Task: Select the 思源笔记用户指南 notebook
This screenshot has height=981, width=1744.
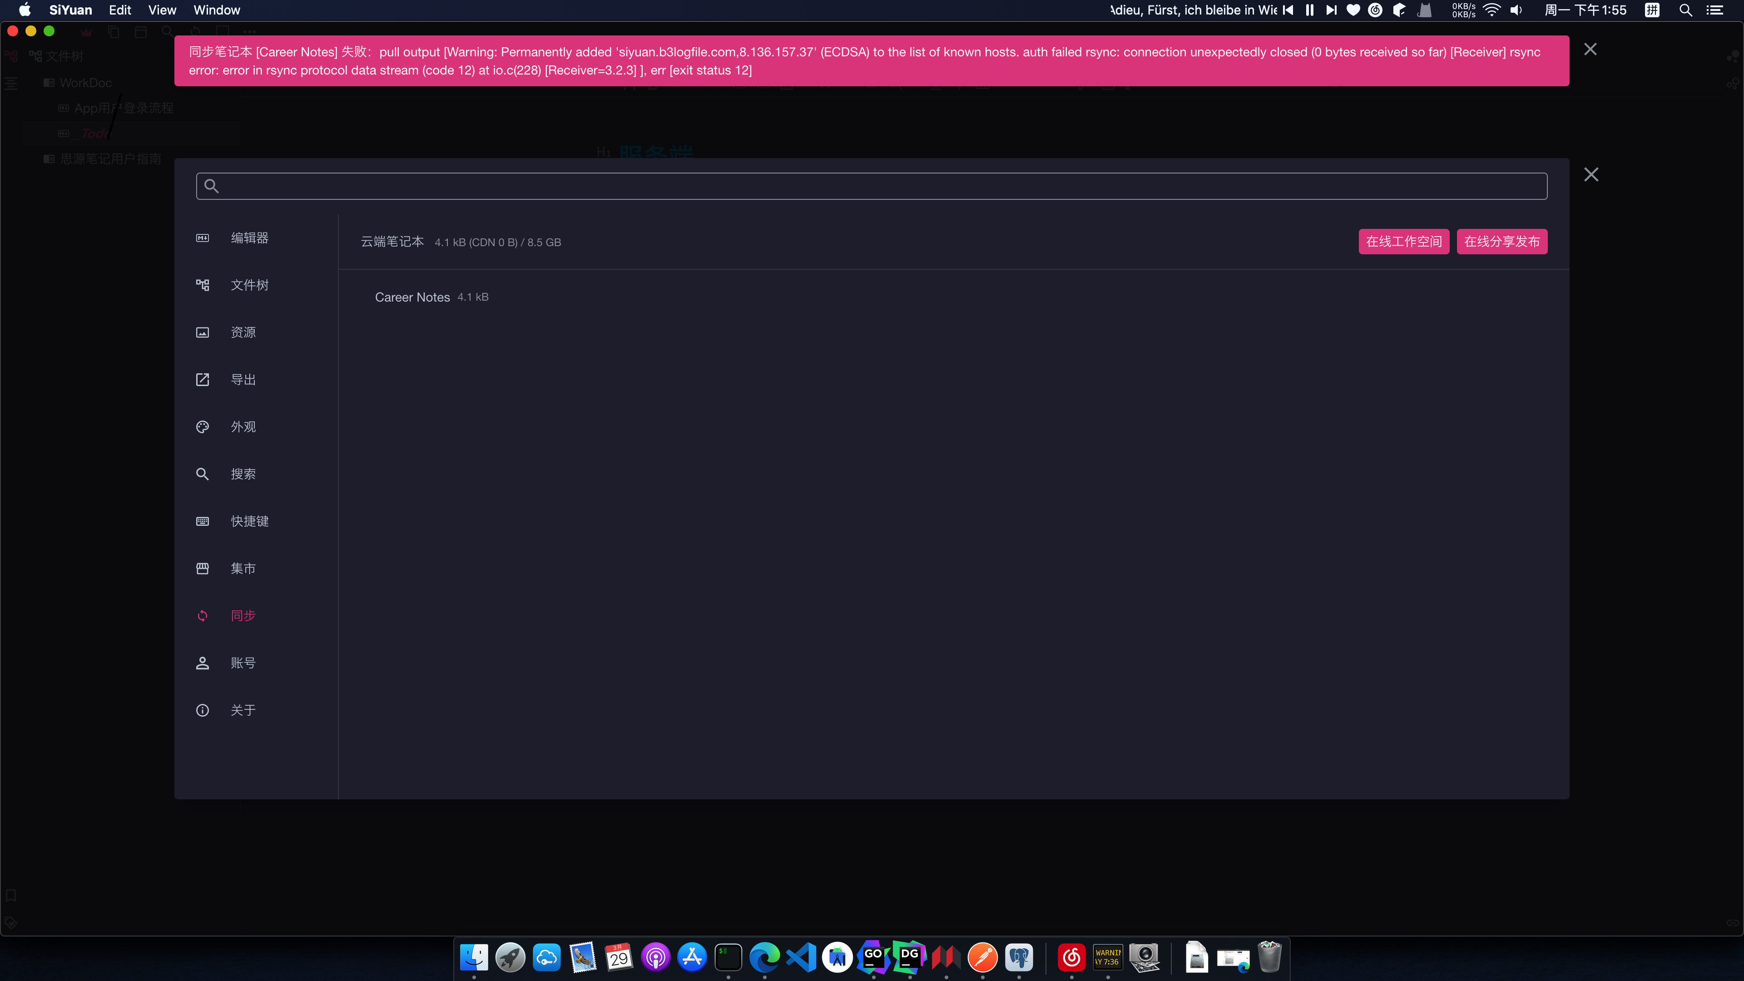Action: click(x=110, y=159)
